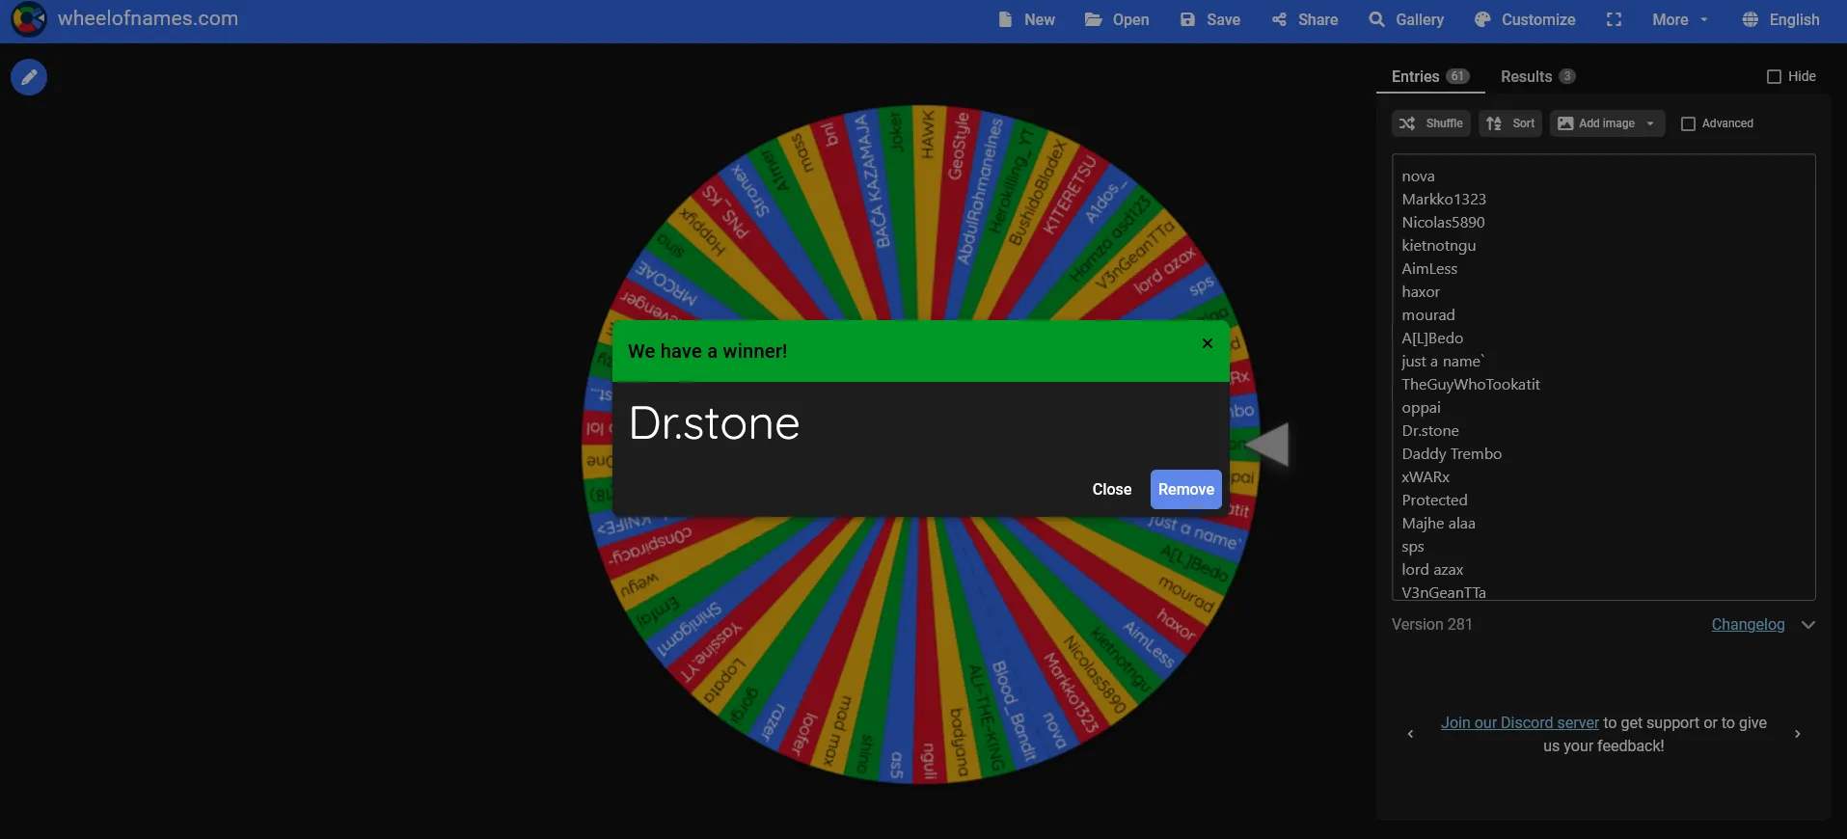Select the Entries tab
The height and width of the screenshot is (839, 1847).
[x=1429, y=76]
